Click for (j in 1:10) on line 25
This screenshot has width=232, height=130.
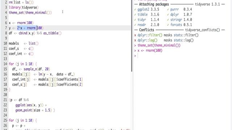[23, 120]
